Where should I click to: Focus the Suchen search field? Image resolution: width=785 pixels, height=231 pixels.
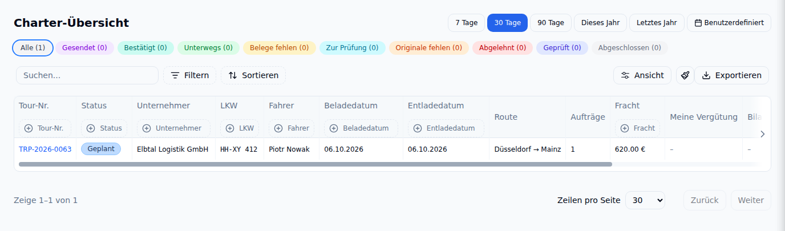pos(87,75)
